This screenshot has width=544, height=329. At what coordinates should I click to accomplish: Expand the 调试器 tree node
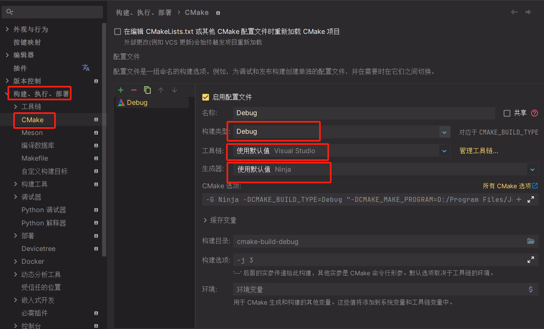tap(15, 197)
